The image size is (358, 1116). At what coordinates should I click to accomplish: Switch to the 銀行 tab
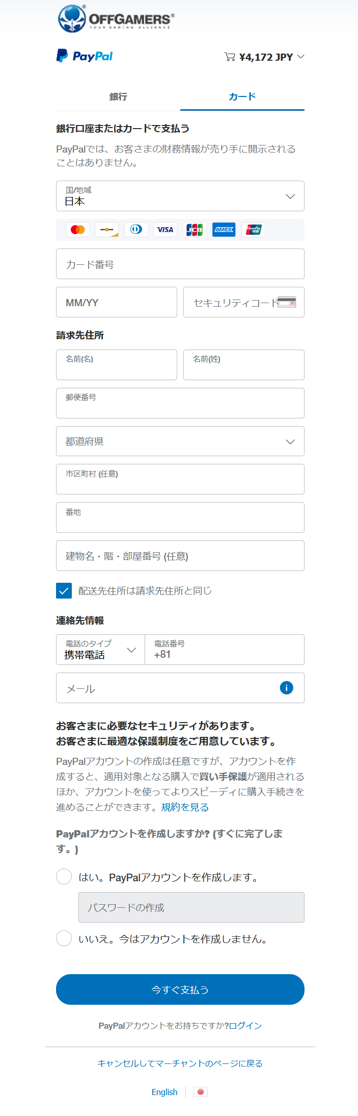[118, 96]
